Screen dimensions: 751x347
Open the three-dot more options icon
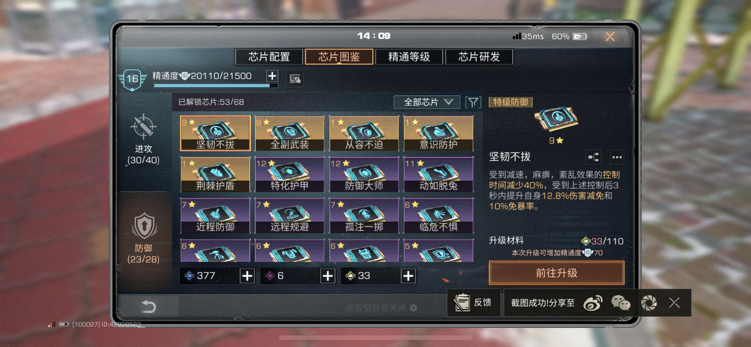[x=617, y=157]
